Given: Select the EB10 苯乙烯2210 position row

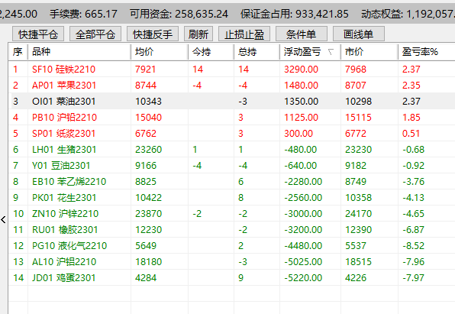Looking at the screenshot, I should pyautogui.click(x=231, y=182).
